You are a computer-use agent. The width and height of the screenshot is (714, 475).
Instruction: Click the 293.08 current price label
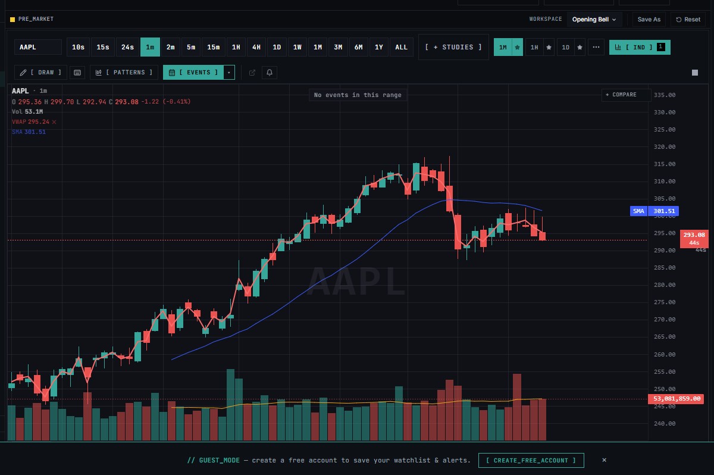(x=694, y=238)
